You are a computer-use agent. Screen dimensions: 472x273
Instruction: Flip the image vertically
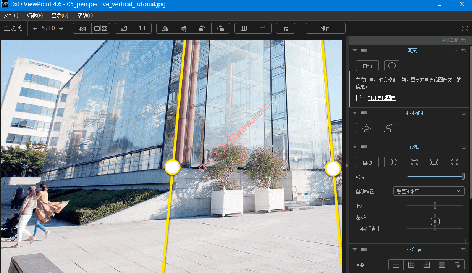point(184,28)
